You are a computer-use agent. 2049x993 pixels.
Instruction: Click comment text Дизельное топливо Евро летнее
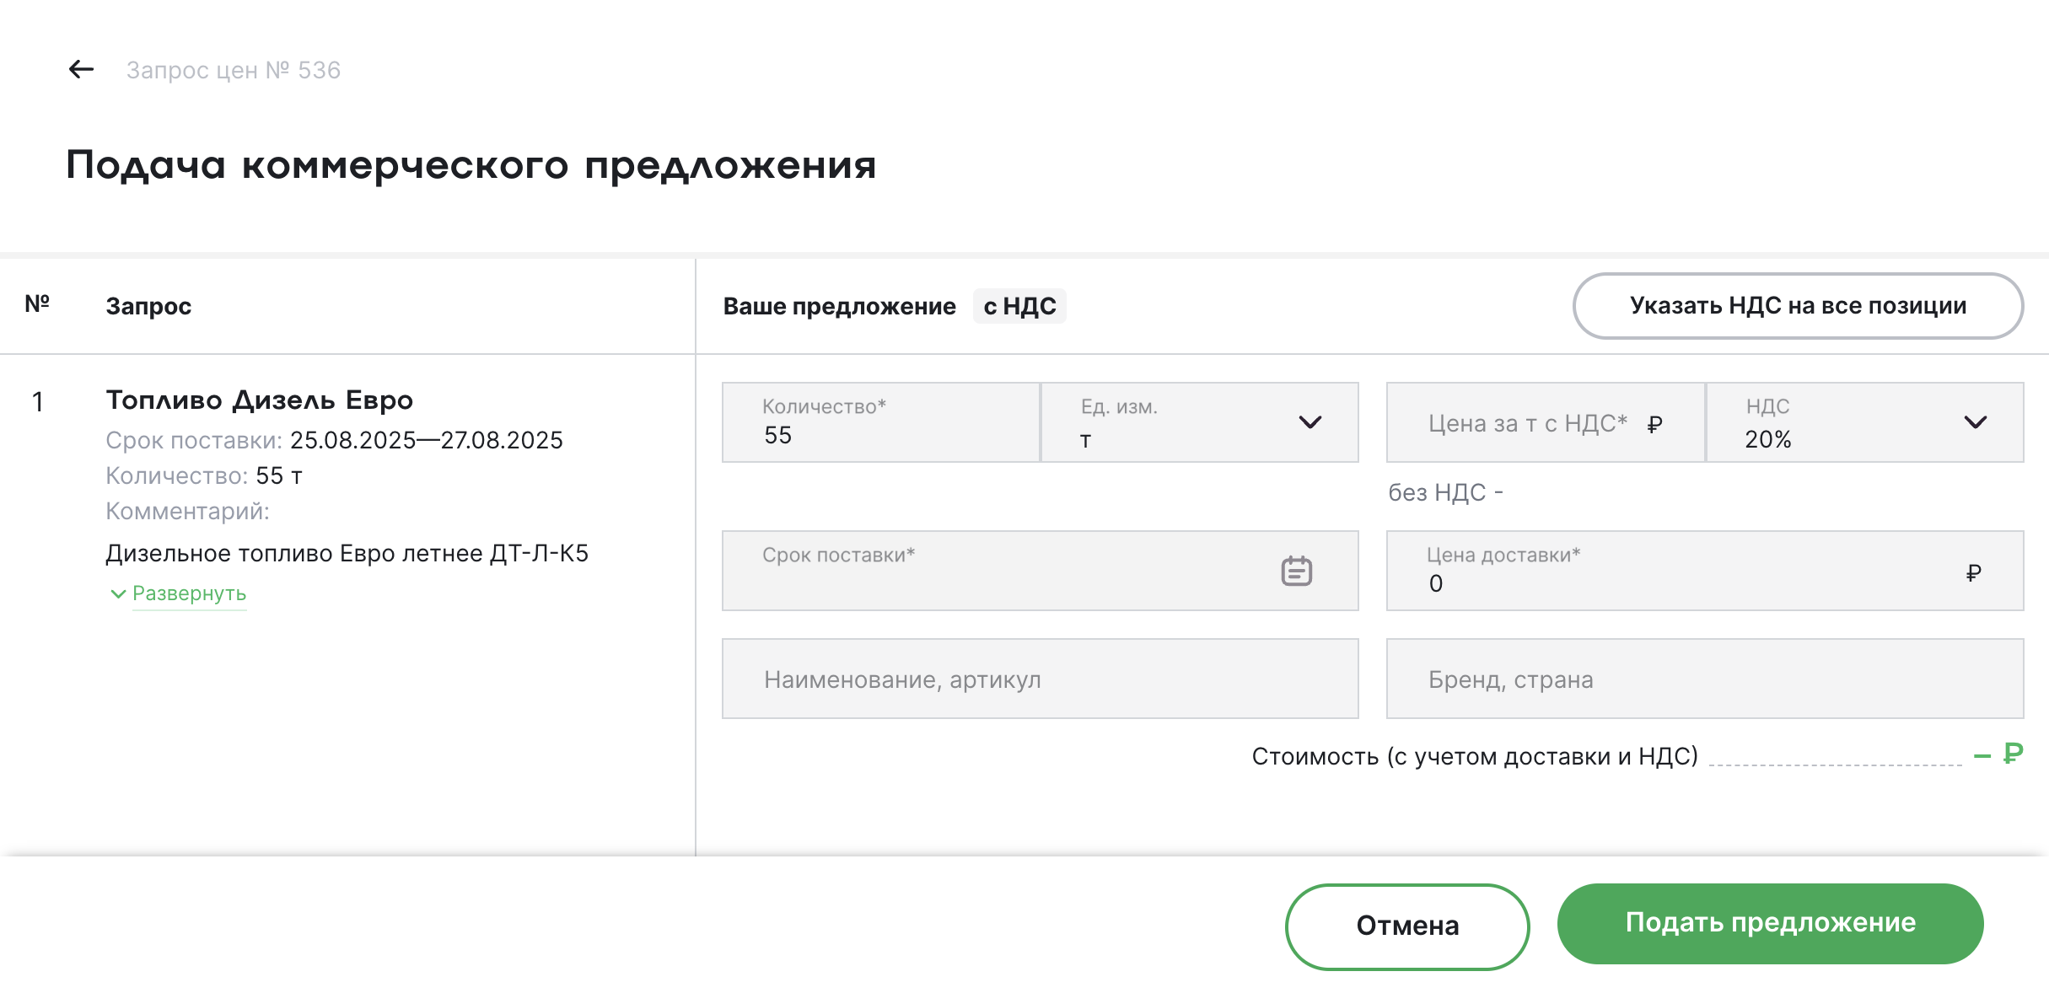[x=347, y=553]
